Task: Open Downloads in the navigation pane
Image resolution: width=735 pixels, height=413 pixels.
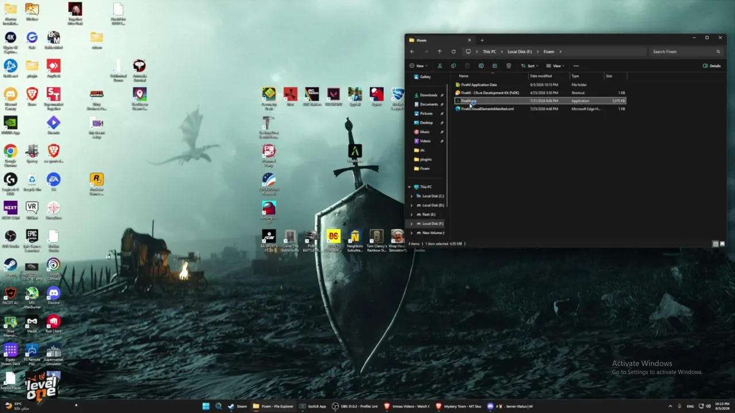Action: (x=428, y=95)
